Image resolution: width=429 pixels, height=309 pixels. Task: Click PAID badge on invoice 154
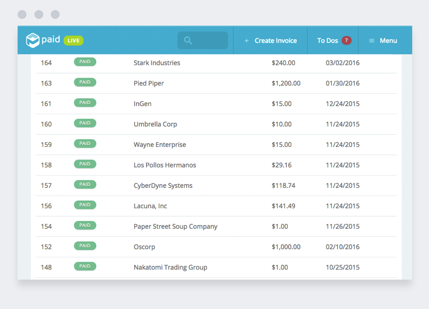(x=85, y=225)
